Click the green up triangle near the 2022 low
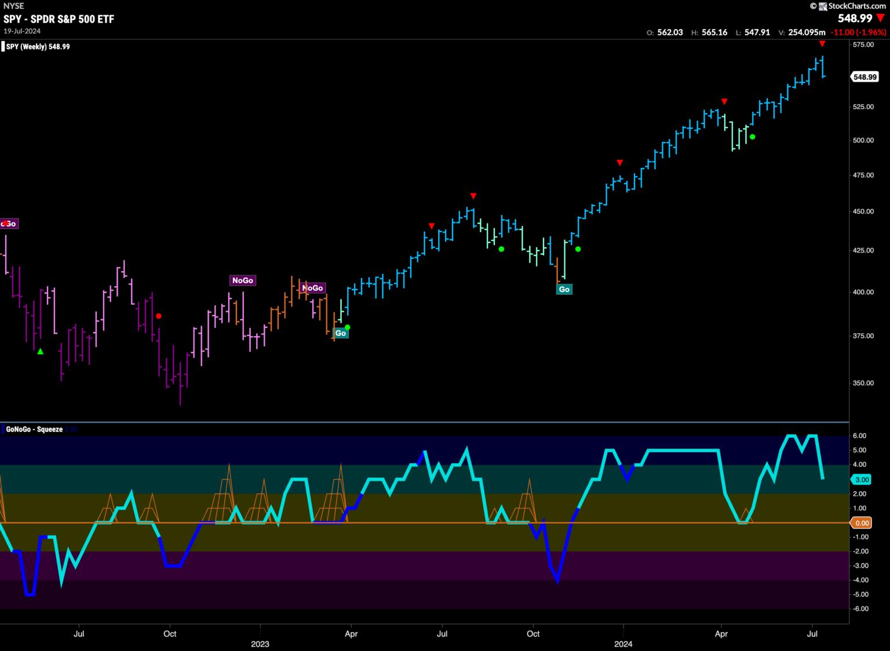Screen dimensions: 890x651 40,351
